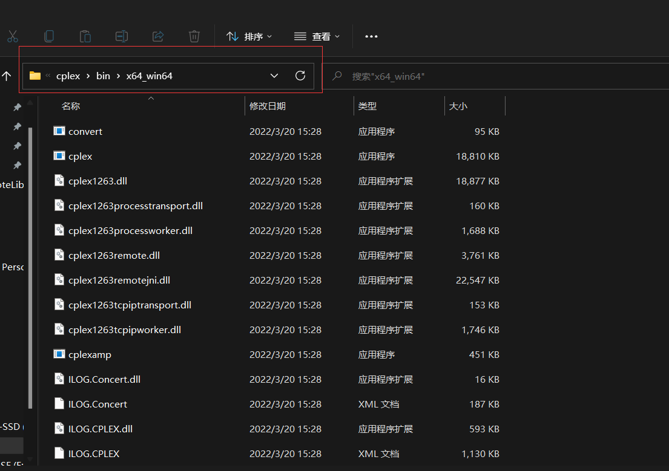Select cplex1263processtransport.dll file
Screen dimensions: 669x471
(x=277, y=206)
